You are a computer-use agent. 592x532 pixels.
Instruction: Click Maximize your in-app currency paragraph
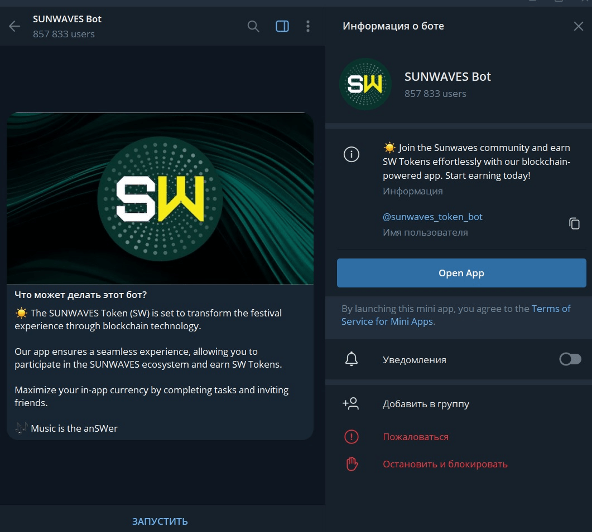(x=151, y=396)
